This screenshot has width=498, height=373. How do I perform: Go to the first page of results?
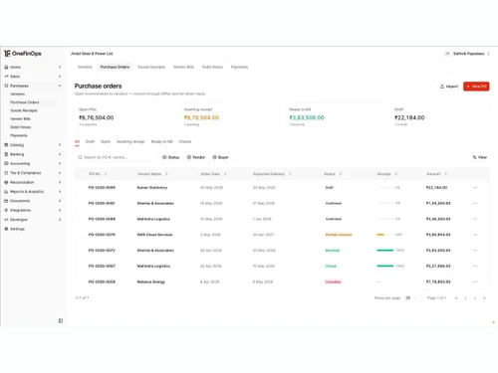point(456,298)
